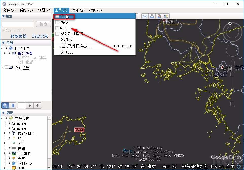Expand the 照片 layer node

tap(5, 143)
